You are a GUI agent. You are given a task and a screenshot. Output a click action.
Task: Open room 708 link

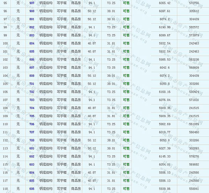tap(32, 140)
